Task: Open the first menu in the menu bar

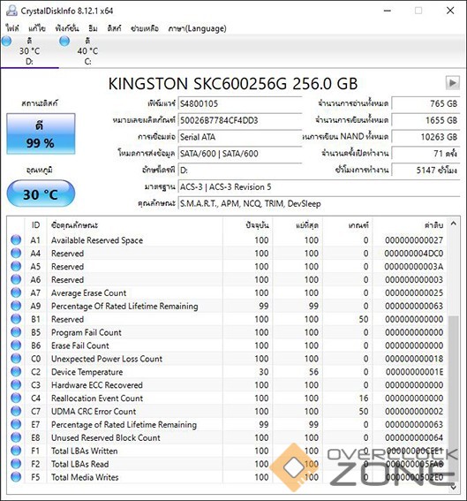Action: (12, 28)
